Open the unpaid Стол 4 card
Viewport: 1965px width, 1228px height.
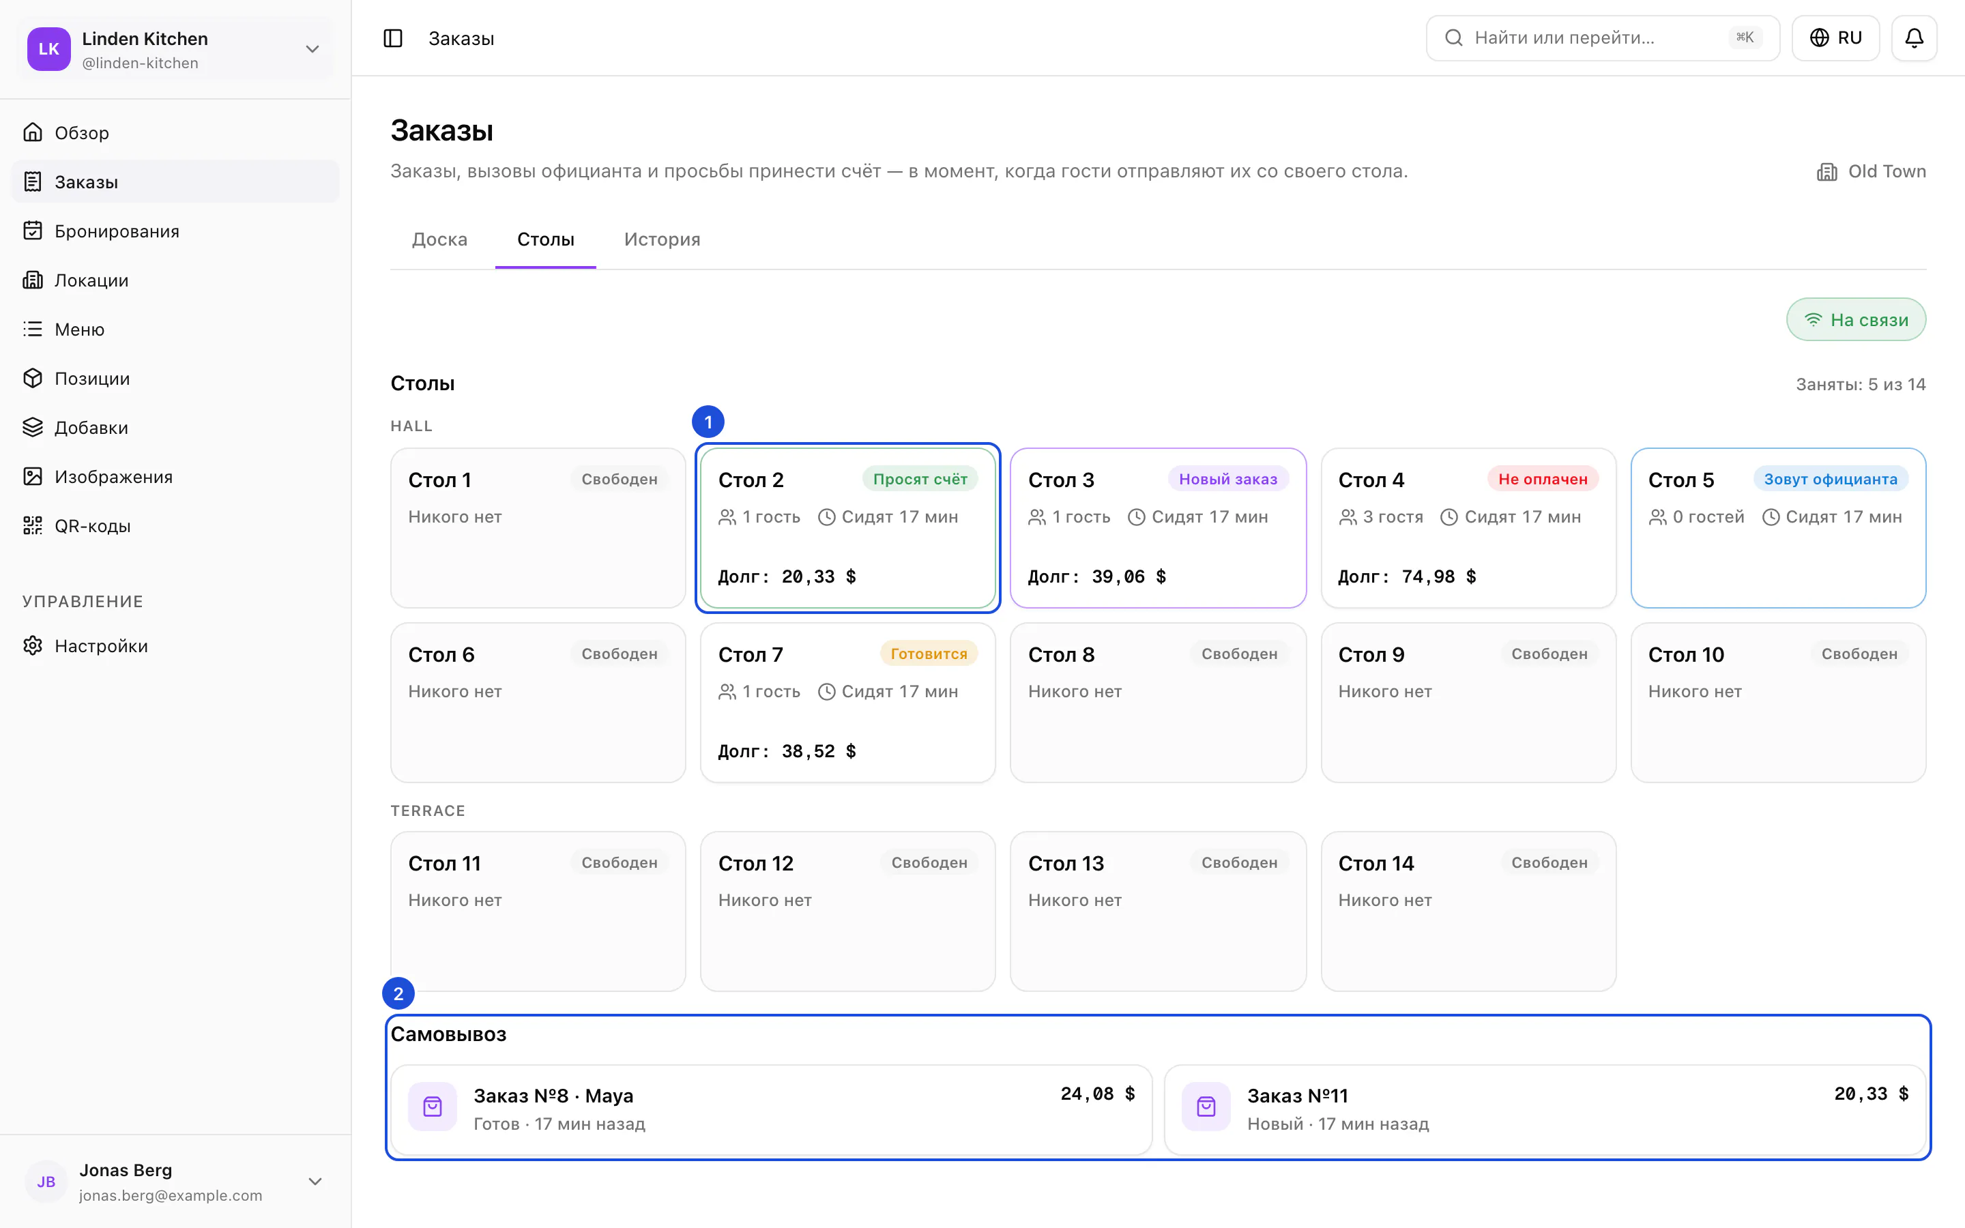1468,528
